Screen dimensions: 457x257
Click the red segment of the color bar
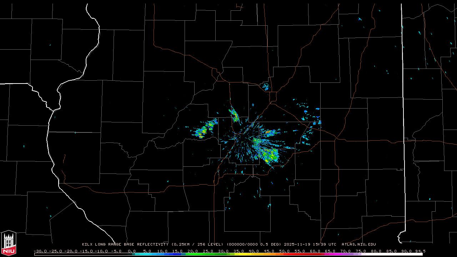[x=302, y=254]
